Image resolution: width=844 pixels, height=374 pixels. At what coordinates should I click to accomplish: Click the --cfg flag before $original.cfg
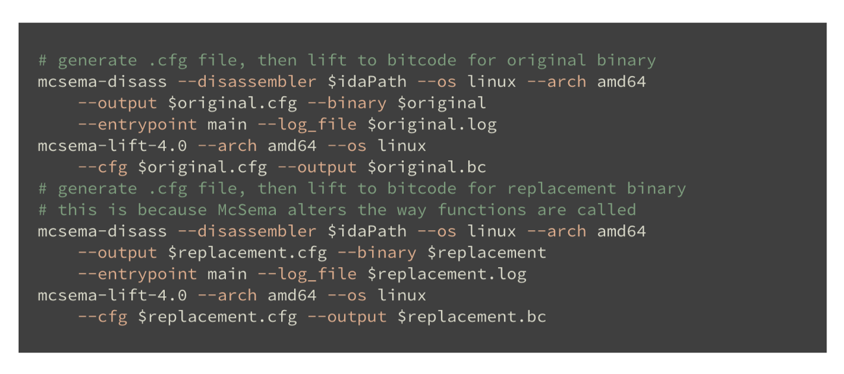[102, 167]
